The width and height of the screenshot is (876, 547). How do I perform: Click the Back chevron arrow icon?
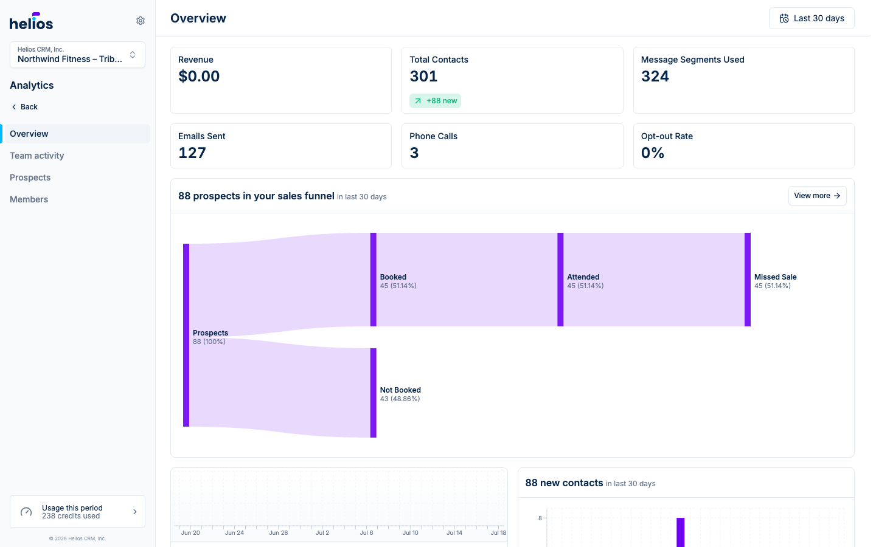[x=14, y=107]
